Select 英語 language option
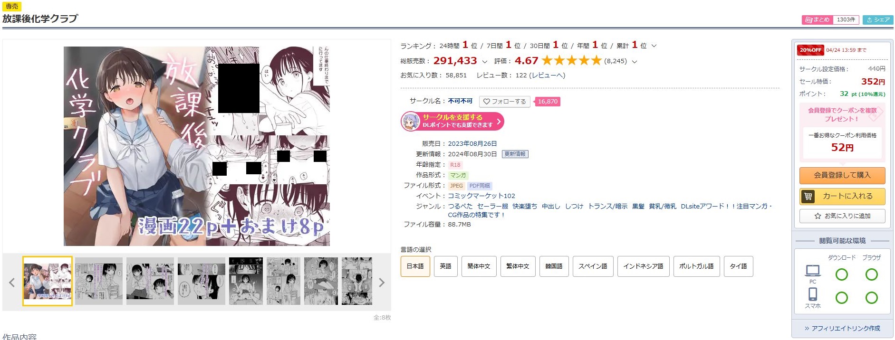This screenshot has height=340, width=895. point(445,266)
